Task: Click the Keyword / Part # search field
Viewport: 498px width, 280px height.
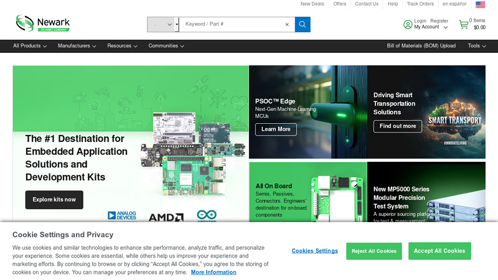Action: pos(233,25)
